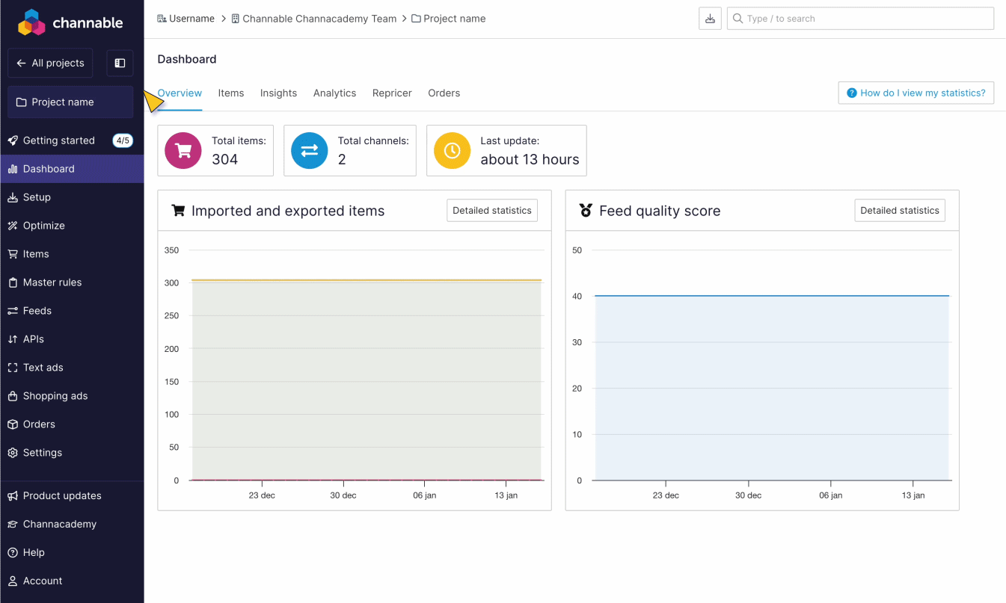The width and height of the screenshot is (1006, 603).
Task: Switch to the Analytics tab
Action: click(334, 93)
